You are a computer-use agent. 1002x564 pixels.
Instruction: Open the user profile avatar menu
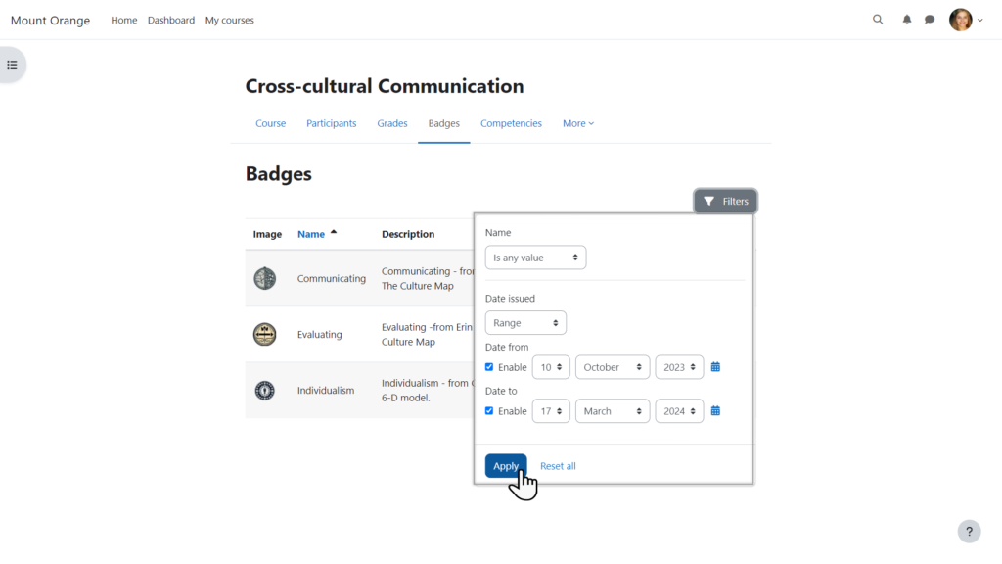(x=961, y=20)
